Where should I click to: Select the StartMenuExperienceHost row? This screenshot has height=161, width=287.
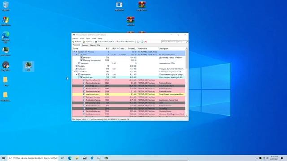[129, 80]
